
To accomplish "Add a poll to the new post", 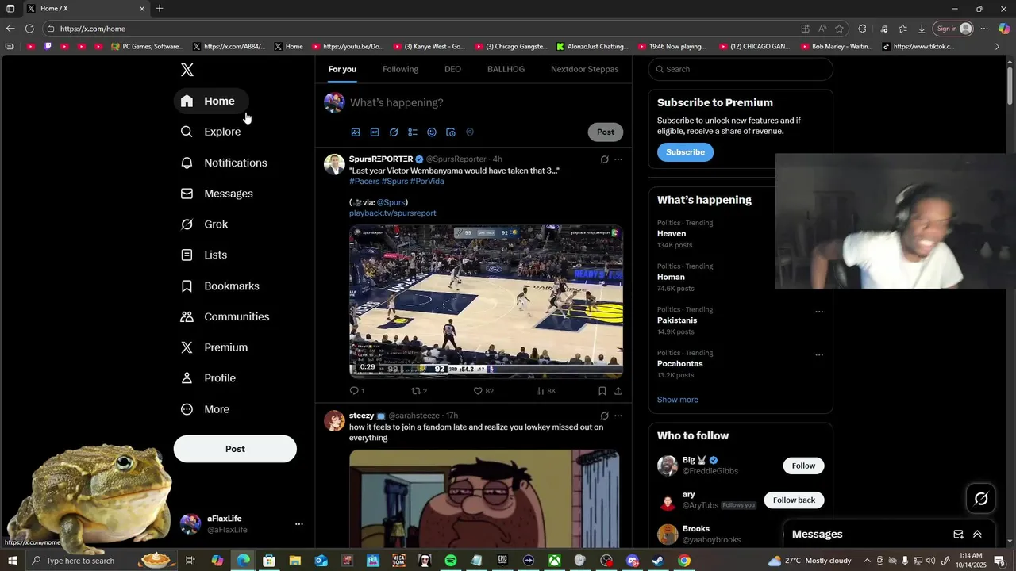I will (x=413, y=132).
